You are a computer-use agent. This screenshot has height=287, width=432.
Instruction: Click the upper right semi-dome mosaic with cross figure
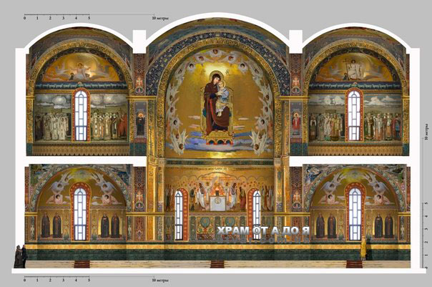pyautogui.click(x=353, y=69)
